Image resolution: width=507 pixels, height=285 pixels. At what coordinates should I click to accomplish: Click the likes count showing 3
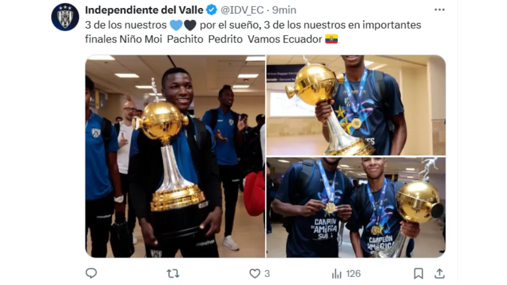[x=267, y=274]
